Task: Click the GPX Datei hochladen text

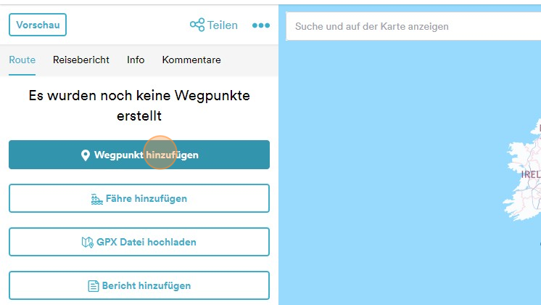Action: [x=146, y=243]
